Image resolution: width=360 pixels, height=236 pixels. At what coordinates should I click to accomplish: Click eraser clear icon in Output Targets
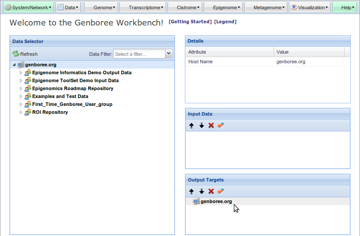click(221, 192)
